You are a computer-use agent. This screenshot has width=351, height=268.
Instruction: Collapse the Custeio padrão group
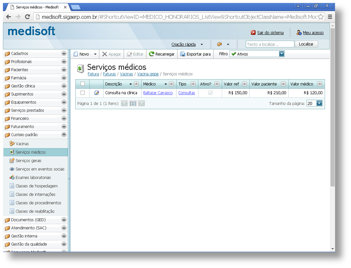[x=64, y=134]
